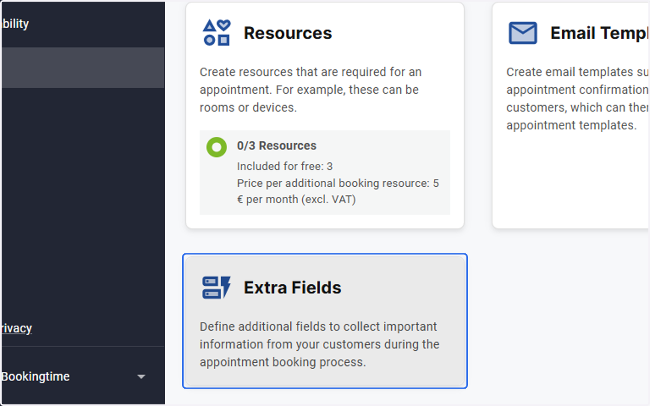Viewport: 650px width, 406px height.
Task: Open the Privacy link in sidebar
Action: point(16,329)
